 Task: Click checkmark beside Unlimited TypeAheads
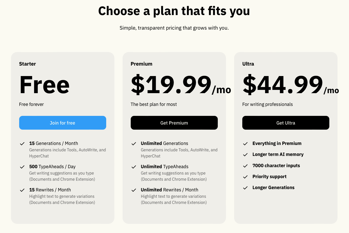[x=134, y=167]
